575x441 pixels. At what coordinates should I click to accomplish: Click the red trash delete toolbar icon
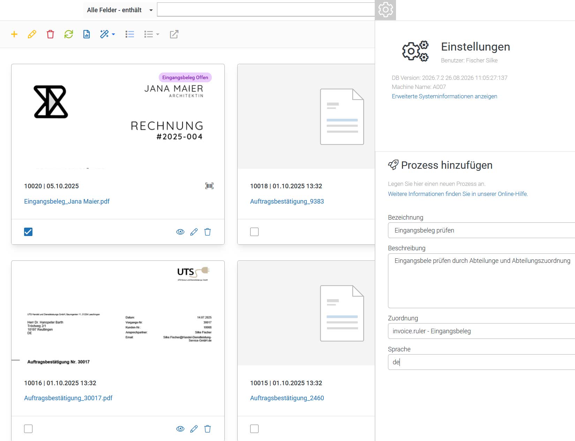pyautogui.click(x=50, y=34)
